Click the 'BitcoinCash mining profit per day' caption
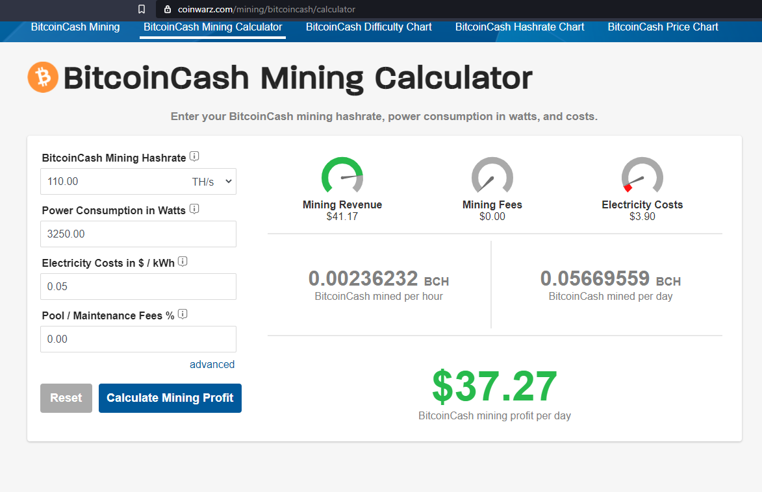The image size is (762, 492). 495,416
